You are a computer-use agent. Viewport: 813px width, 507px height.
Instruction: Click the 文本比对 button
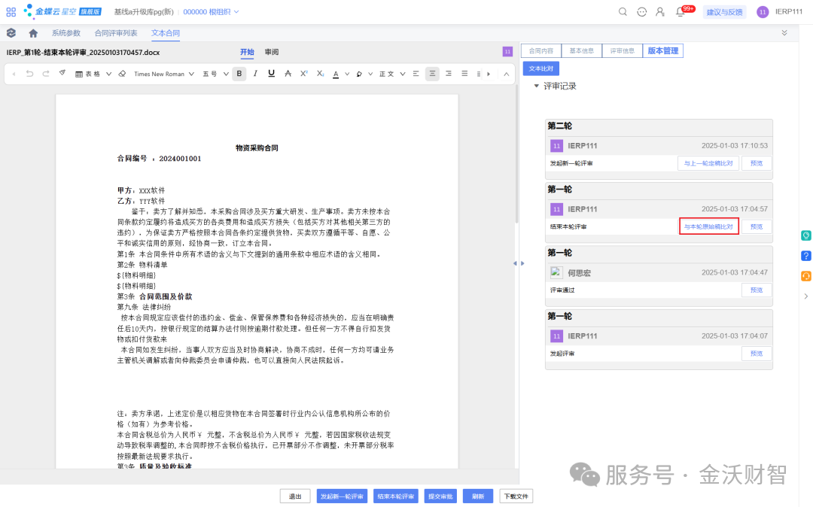pyautogui.click(x=540, y=68)
